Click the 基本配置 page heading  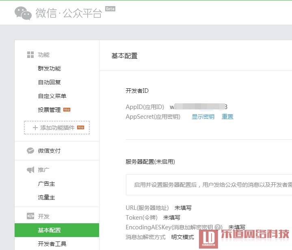[124, 56]
